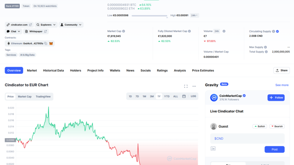
Task: Click the Token badge
Action: (x=26, y=6)
